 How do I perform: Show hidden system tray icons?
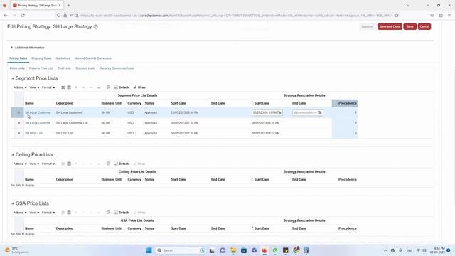coord(385,250)
